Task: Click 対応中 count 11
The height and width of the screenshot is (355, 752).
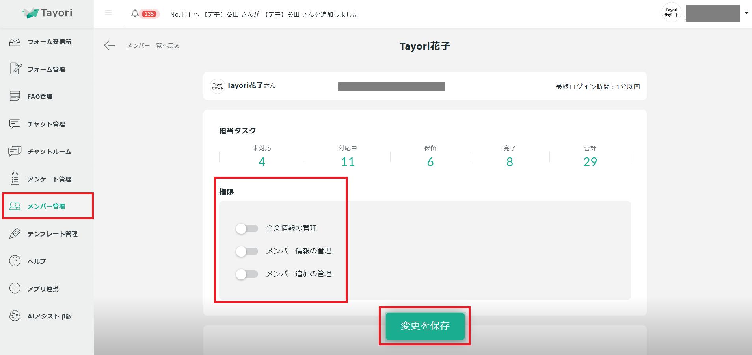Action: tap(348, 162)
